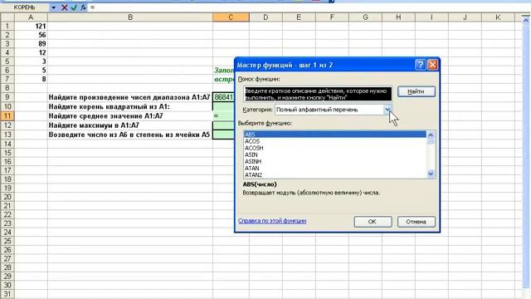Click green cell C12 for the maximum
The width and height of the screenshot is (531, 299).
(x=223, y=125)
